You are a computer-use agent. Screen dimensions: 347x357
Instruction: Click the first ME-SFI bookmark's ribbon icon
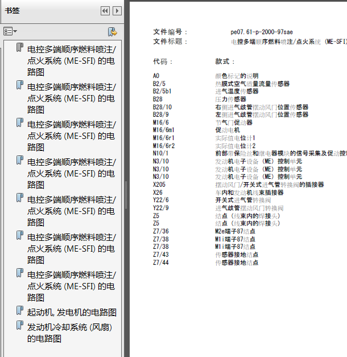[20, 48]
